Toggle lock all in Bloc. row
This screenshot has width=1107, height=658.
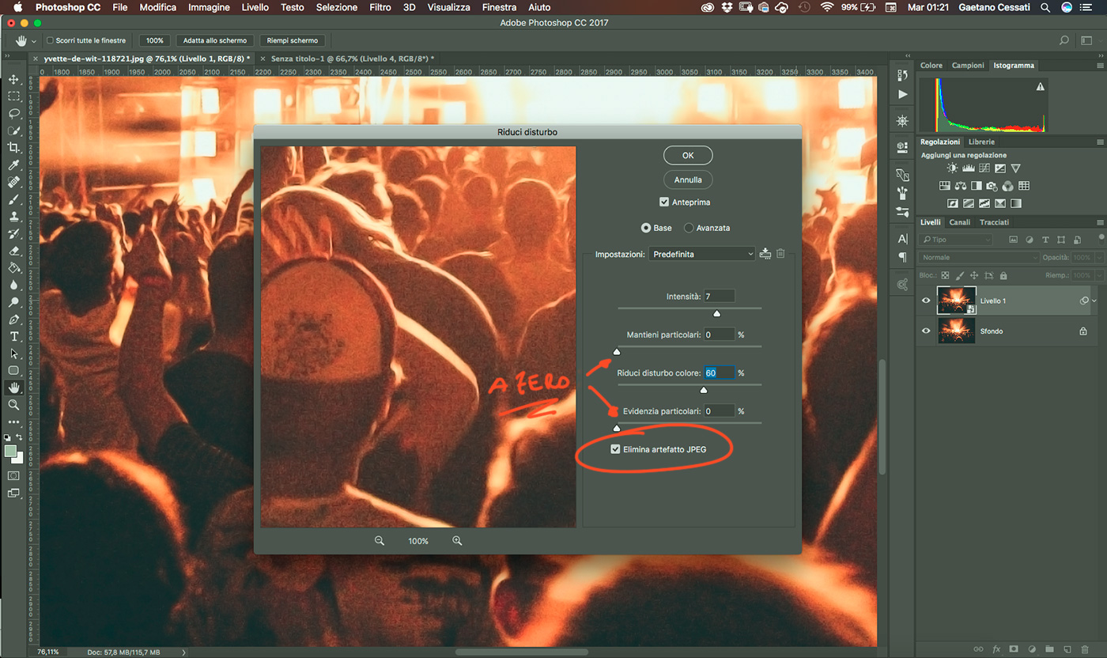coord(1003,275)
